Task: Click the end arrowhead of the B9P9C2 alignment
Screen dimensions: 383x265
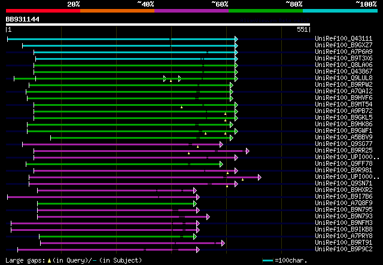Action: point(198,250)
